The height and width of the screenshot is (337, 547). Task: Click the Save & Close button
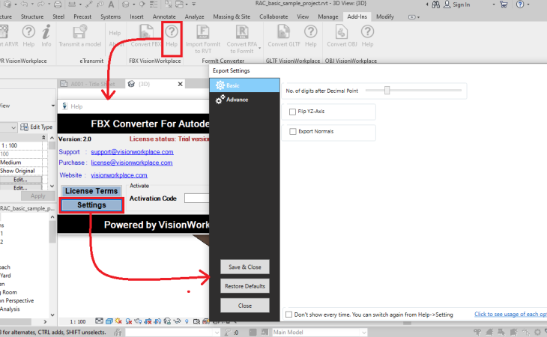coord(244,267)
